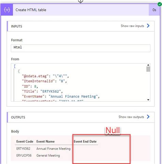Click the Create HTML table action icon
This screenshot has width=162, height=164.
click(7, 10)
